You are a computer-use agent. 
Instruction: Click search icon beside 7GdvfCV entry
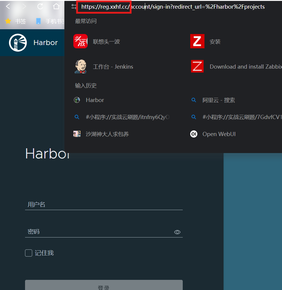point(194,117)
